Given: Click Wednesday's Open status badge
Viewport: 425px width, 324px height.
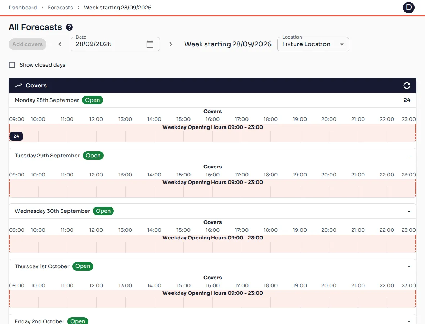Looking at the screenshot, I should pos(103,211).
